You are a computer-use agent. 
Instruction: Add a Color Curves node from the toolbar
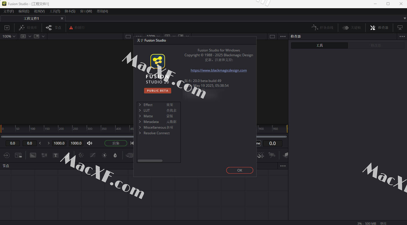pyautogui.click(x=93, y=155)
